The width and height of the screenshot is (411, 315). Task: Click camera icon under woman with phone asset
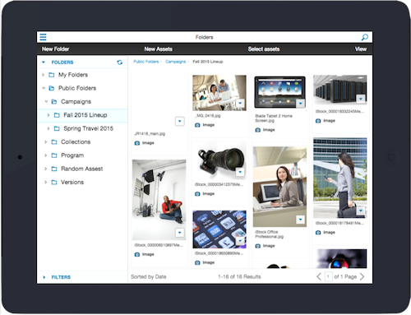pyautogui.click(x=318, y=233)
